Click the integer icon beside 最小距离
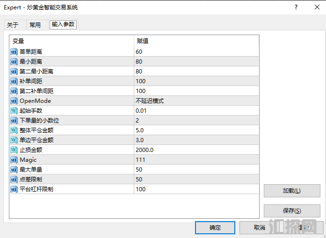The image size is (326, 238). (x=14, y=62)
